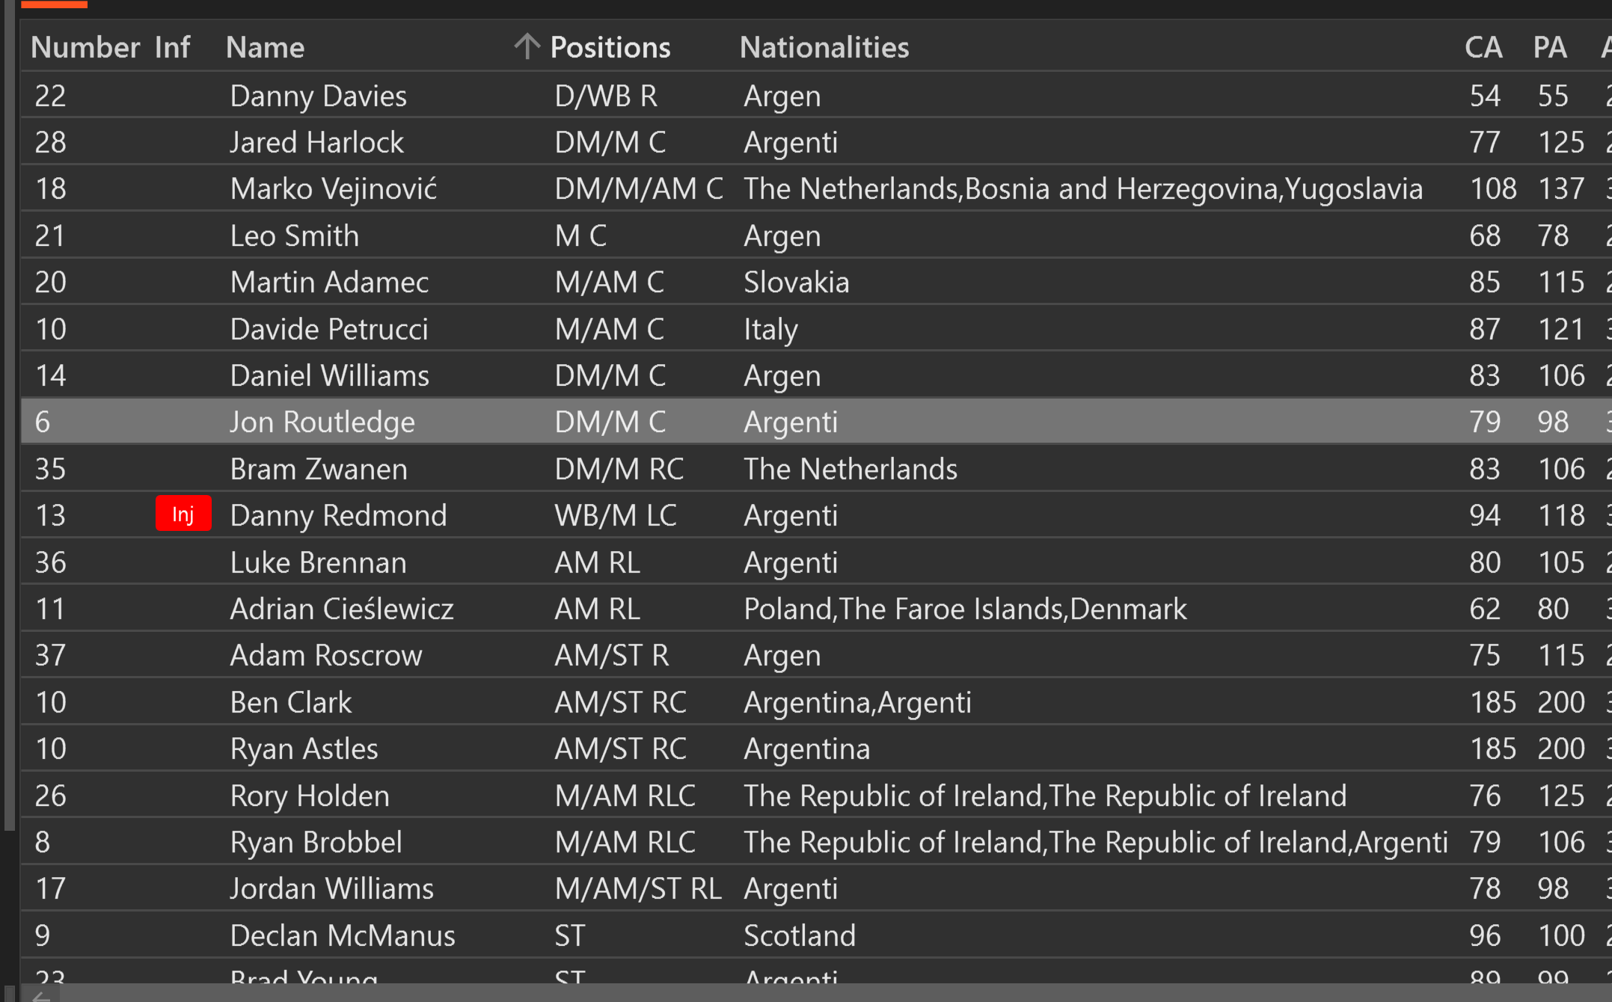This screenshot has width=1612, height=1002.
Task: Sort table by Name column header
Action: coord(265,47)
